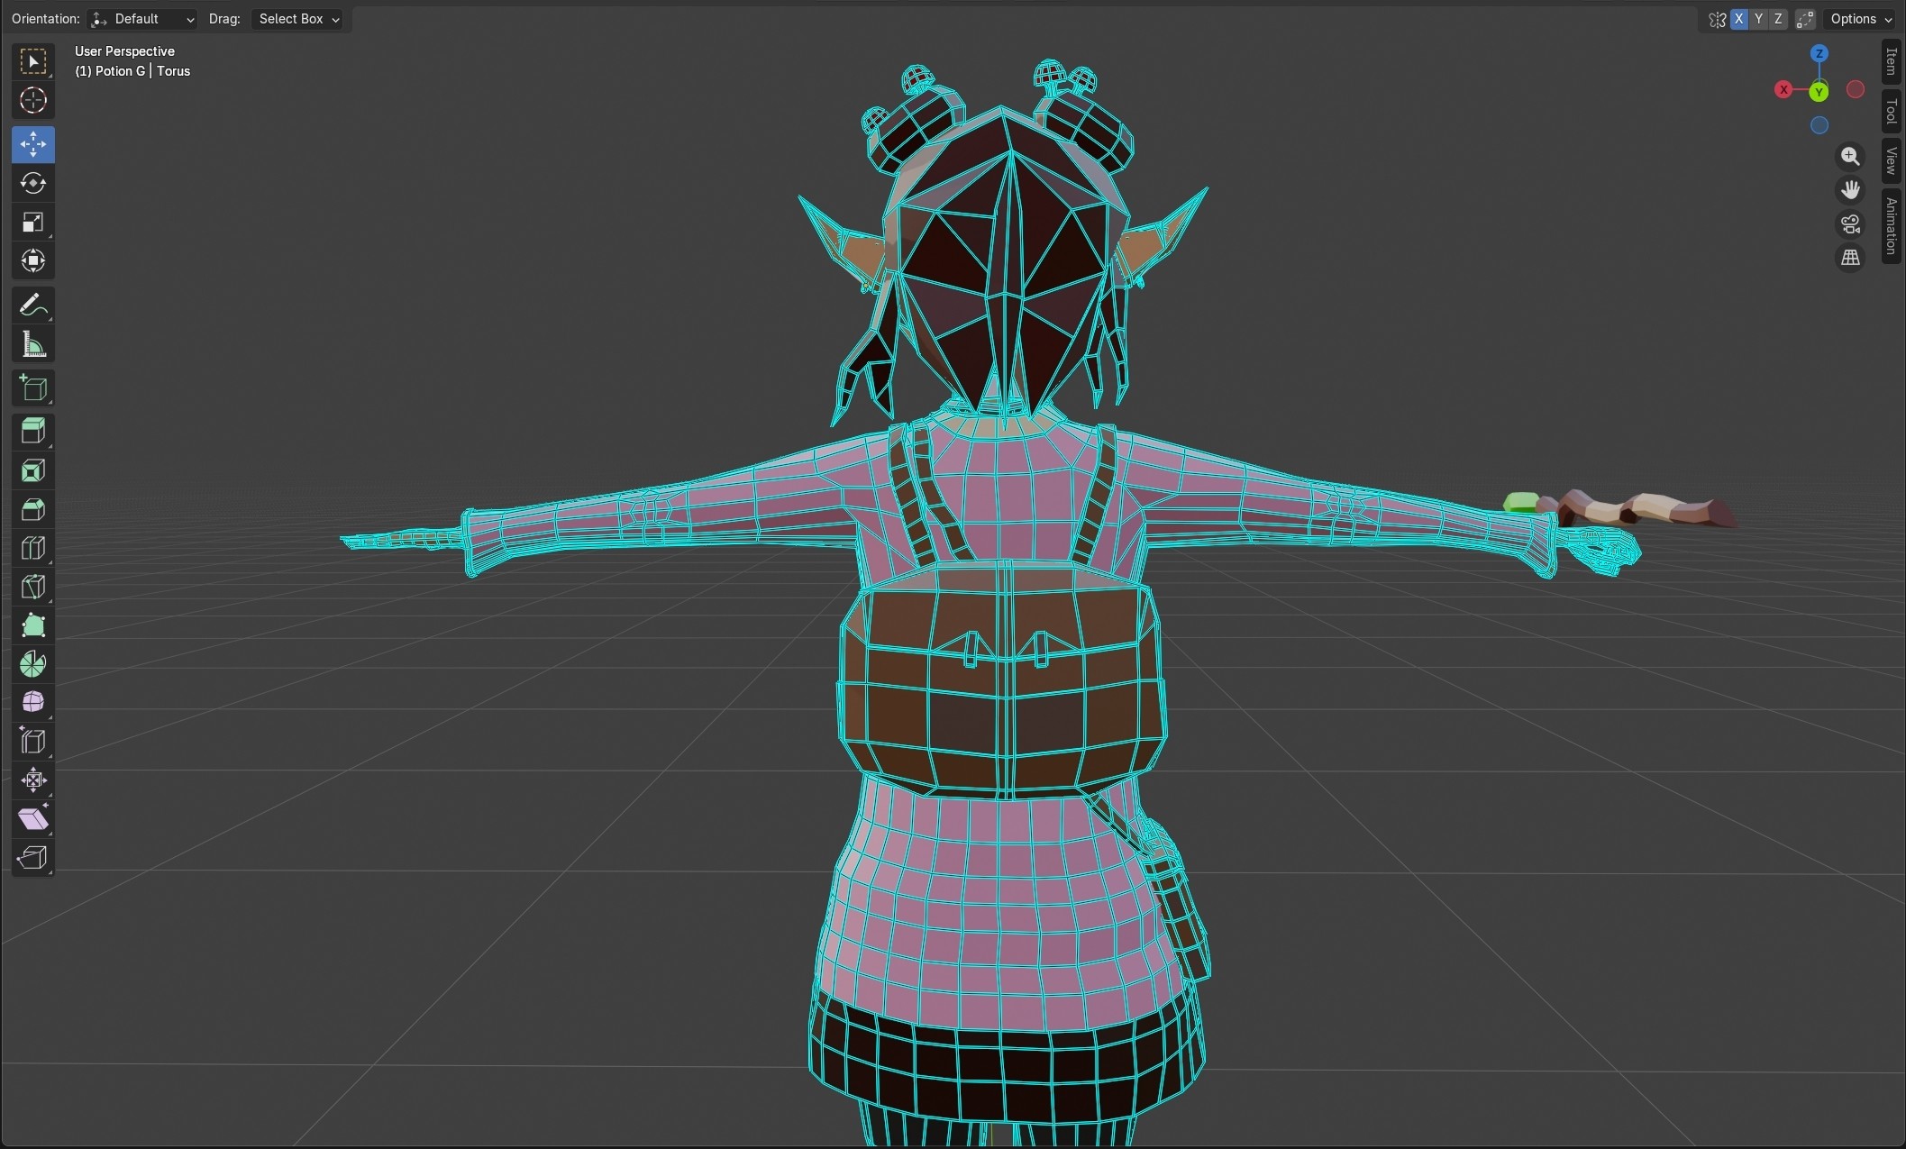Open the Drag Select Box dropdown

pos(298,19)
